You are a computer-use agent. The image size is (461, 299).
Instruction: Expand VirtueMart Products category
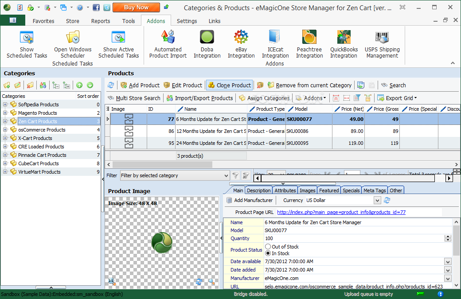[x=5, y=172]
